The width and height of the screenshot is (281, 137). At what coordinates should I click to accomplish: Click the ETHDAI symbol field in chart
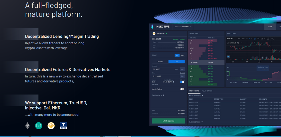click(230, 39)
